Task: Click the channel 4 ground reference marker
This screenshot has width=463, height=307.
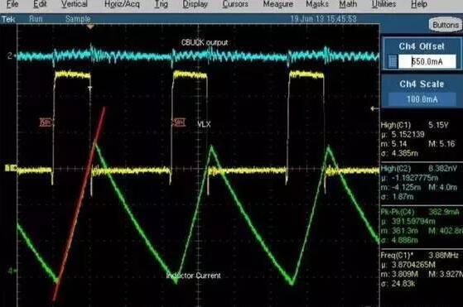Action: (x=11, y=271)
